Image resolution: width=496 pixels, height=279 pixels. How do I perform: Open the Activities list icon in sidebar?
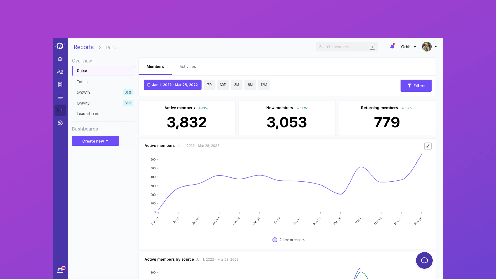60,97
